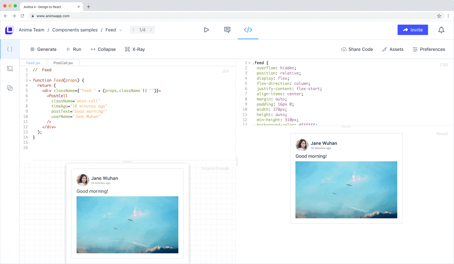Image resolution: width=454 pixels, height=264 pixels.
Task: Select the code view icon in top bar
Action: tap(248, 30)
